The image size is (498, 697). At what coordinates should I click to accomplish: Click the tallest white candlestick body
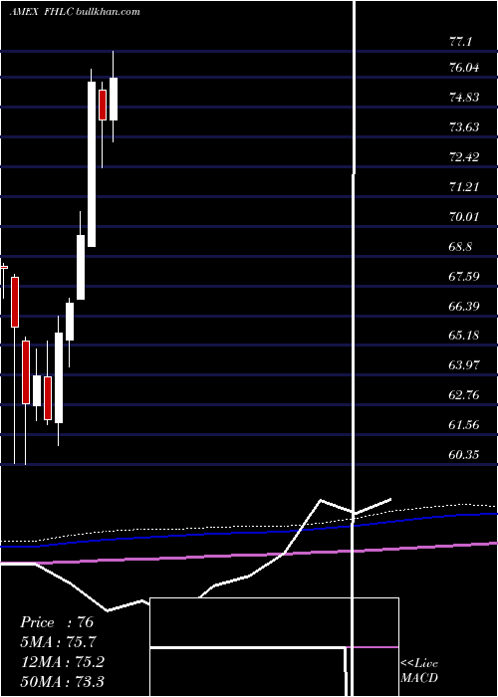[92, 164]
